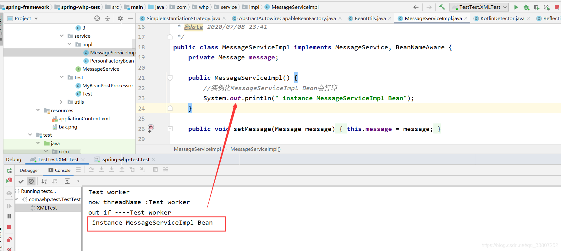Toggle show passed tests checkmark
The height and width of the screenshot is (251, 561).
[21, 181]
